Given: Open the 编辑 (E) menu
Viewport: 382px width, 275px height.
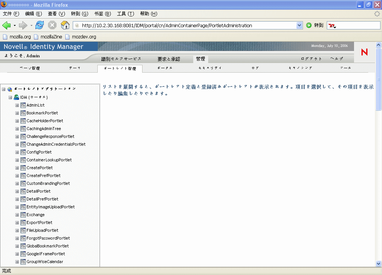Looking at the screenshot, I should coord(34,14).
